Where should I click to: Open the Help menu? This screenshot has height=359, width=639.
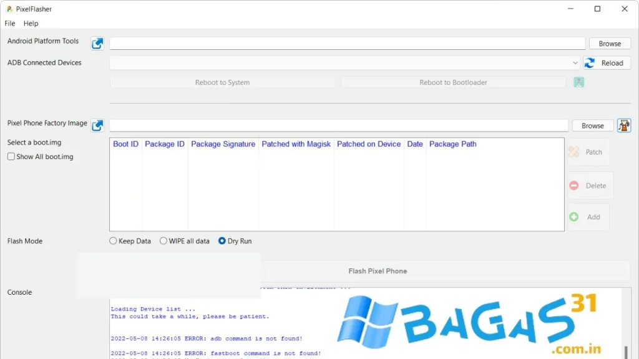[x=31, y=23]
